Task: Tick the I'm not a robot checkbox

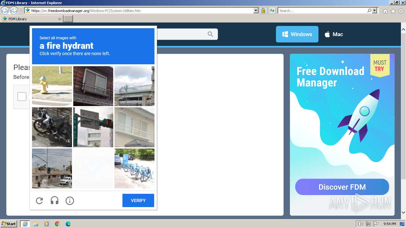Action: tap(22, 97)
